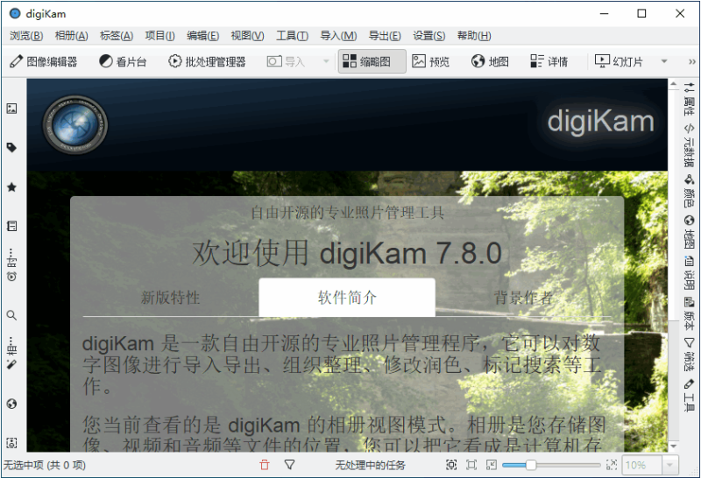The image size is (701, 478).
Task: Expand the 导入 dropdown arrow in toolbar
Action: click(326, 61)
